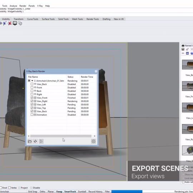Save named view using the save icon
The height and width of the screenshot is (193, 193).
click(183, 49)
